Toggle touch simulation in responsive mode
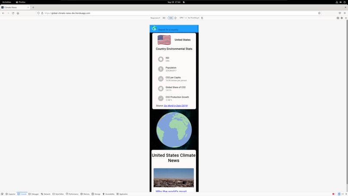The image size is (348, 196). click(x=202, y=18)
